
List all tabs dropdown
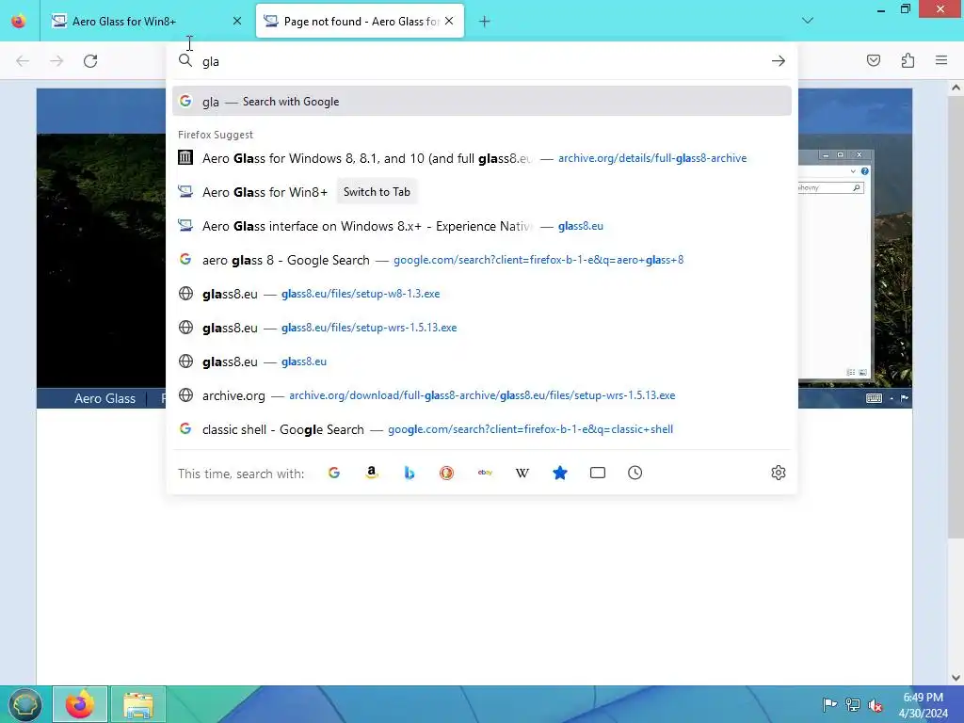tap(808, 21)
